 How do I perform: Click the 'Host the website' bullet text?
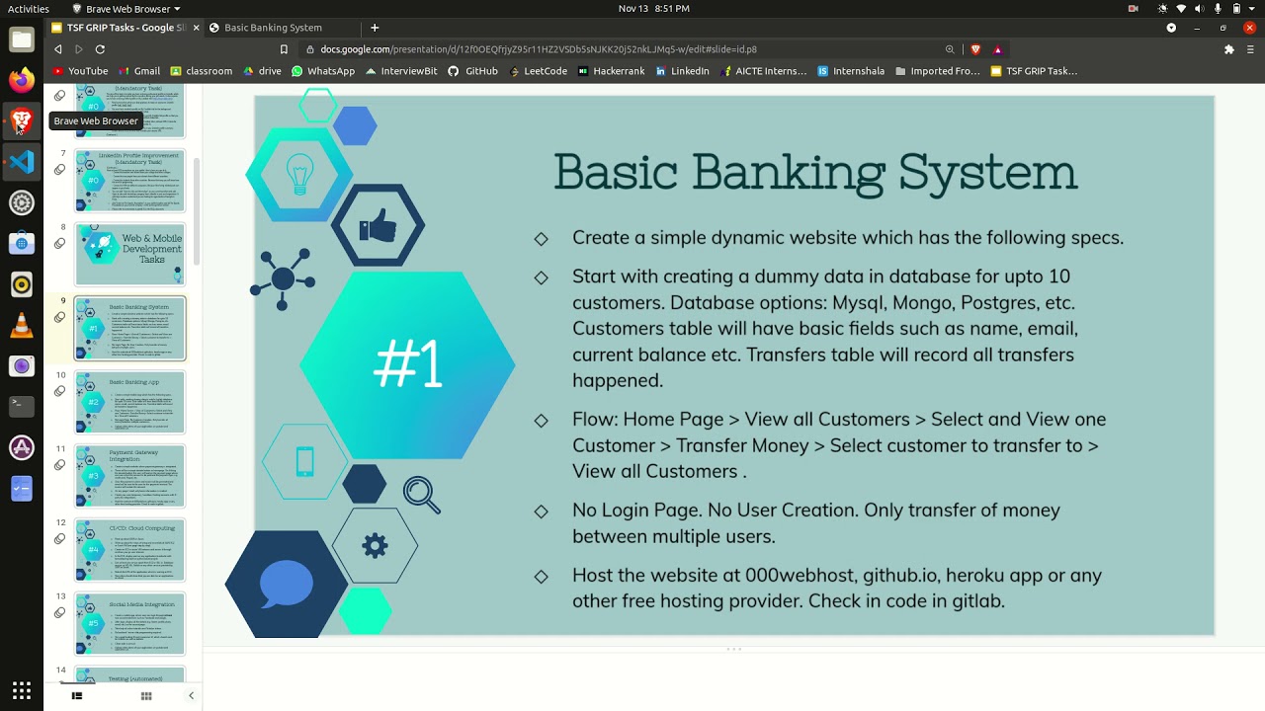coord(837,588)
